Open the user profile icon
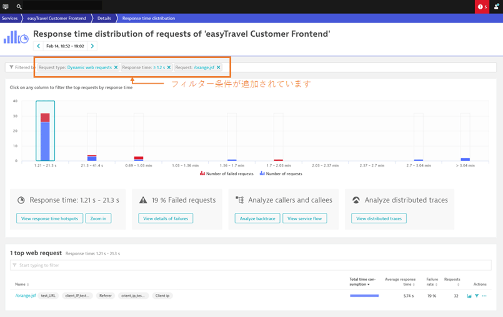Viewport: 503px width, 317px height. point(496,6)
